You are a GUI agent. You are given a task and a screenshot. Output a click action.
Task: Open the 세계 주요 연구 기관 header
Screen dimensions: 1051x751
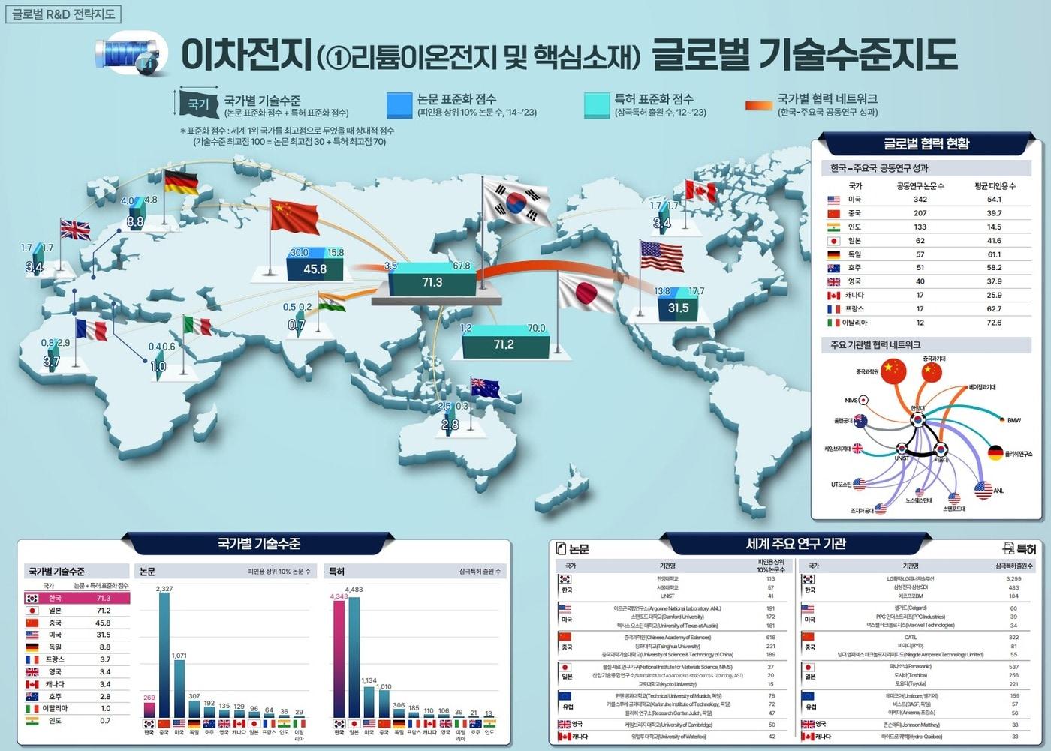pos(796,543)
